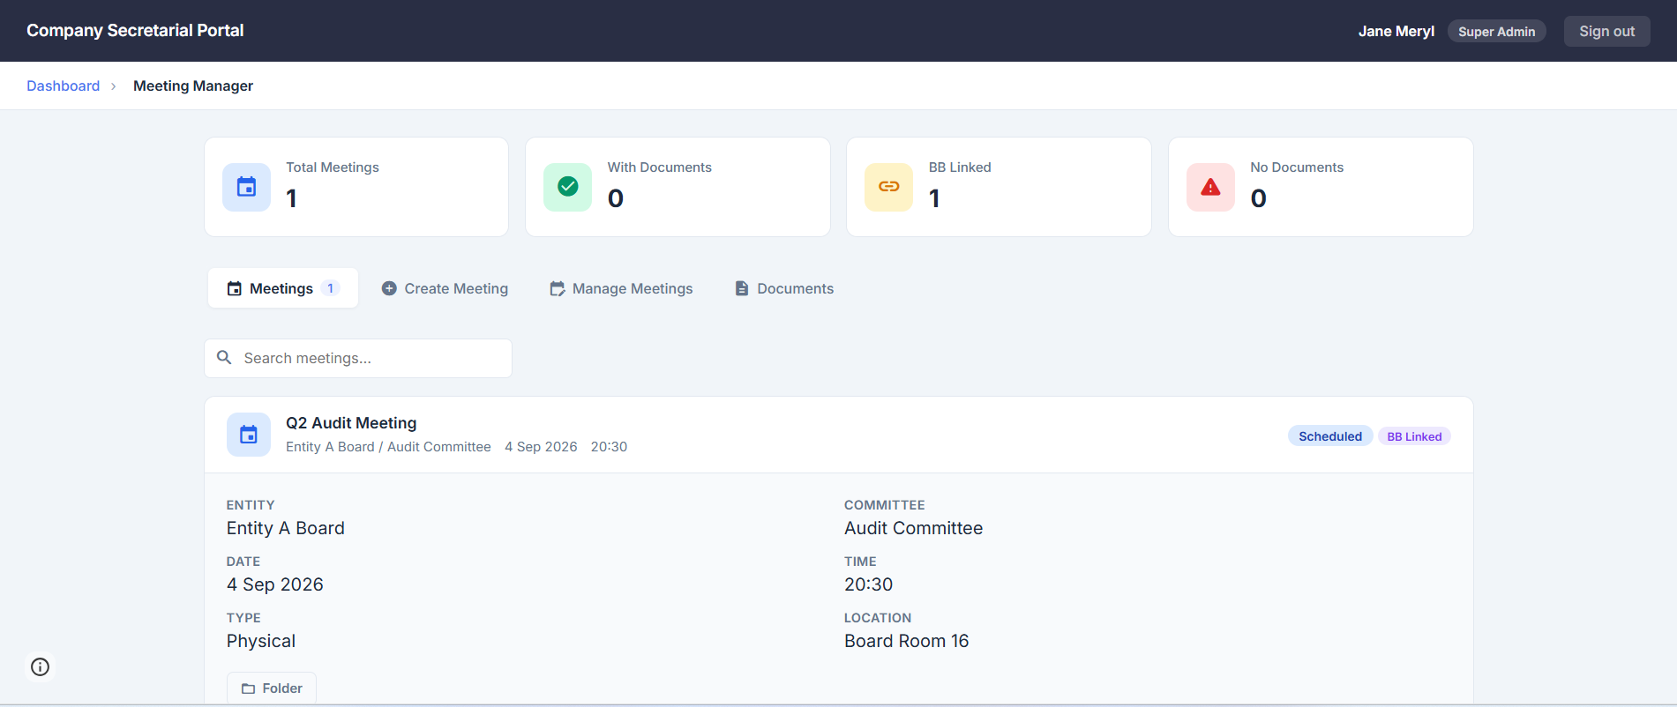This screenshot has height=707, width=1677.
Task: Click the Super Admin role badge
Action: (1496, 32)
